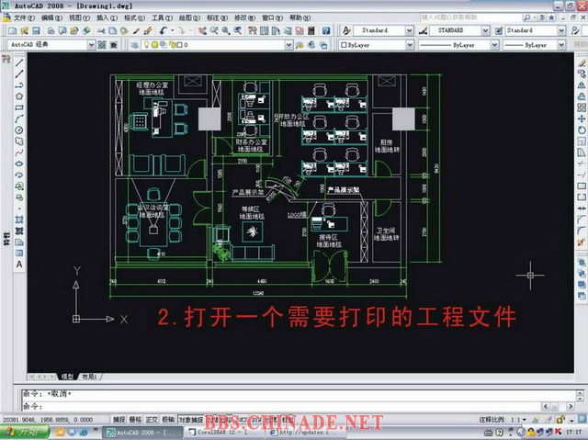Click the Cut scissors icon

pyautogui.click(x=101, y=30)
